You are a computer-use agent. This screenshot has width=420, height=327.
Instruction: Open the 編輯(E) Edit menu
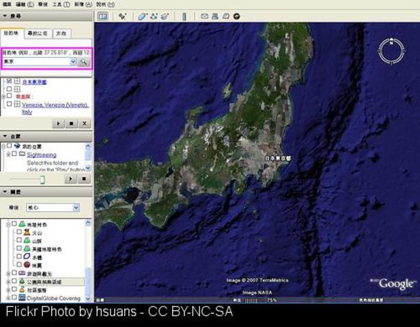[x=25, y=4]
